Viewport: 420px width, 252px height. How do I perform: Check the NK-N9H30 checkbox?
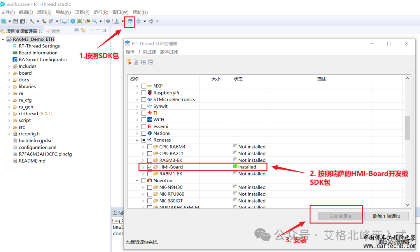point(150,187)
